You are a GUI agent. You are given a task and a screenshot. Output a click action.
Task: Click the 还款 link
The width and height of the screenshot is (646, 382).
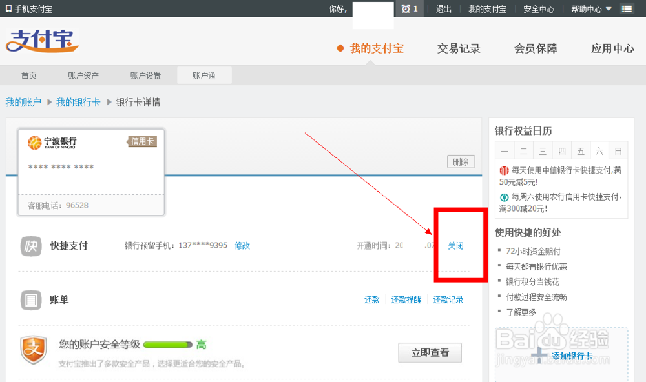tap(371, 299)
